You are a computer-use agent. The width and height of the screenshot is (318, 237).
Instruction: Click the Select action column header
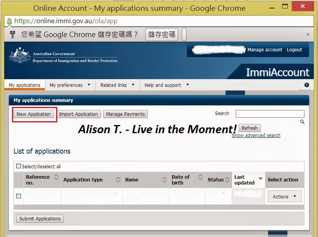283,180
